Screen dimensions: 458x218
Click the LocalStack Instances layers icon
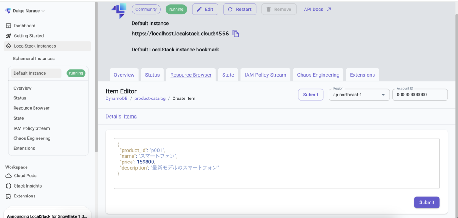[8, 46]
